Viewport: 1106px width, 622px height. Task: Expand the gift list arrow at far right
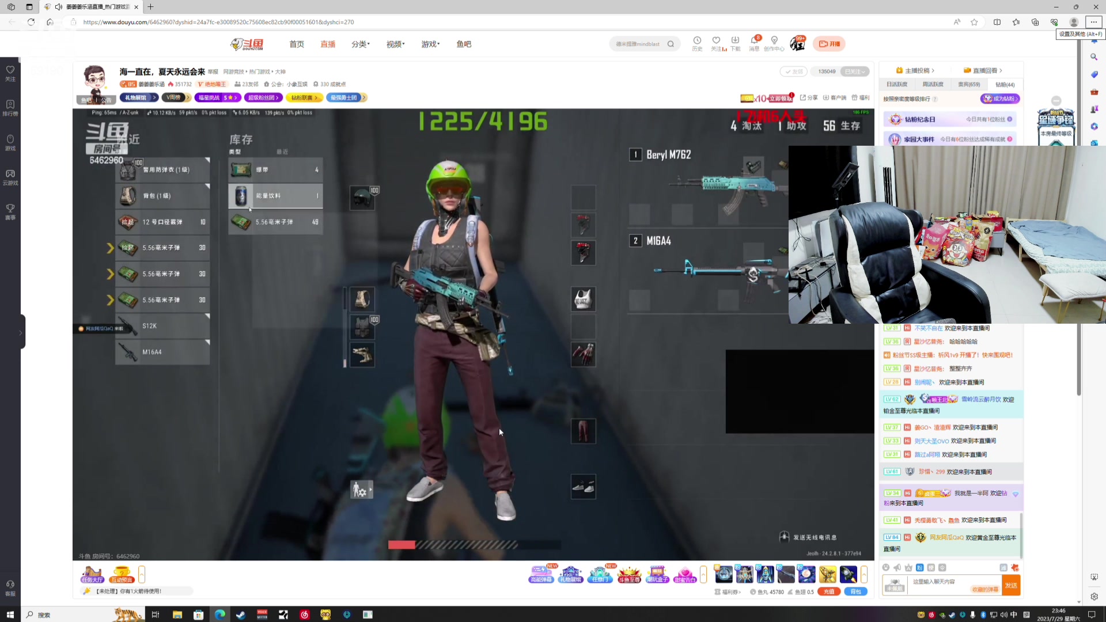click(864, 574)
